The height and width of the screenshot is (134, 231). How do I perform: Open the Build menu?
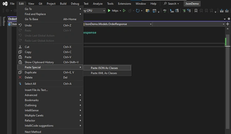pos(63,4)
